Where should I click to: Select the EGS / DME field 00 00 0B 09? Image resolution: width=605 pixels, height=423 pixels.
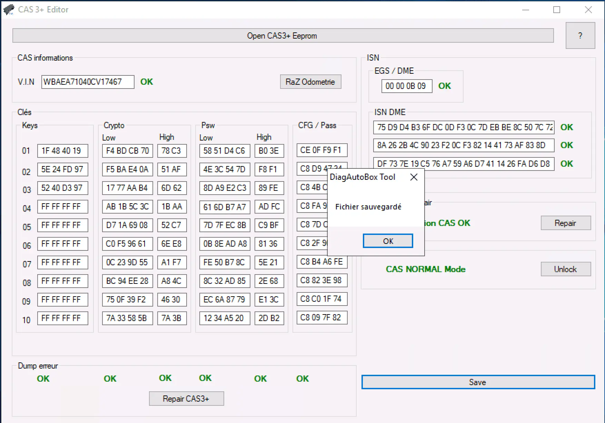pos(407,86)
